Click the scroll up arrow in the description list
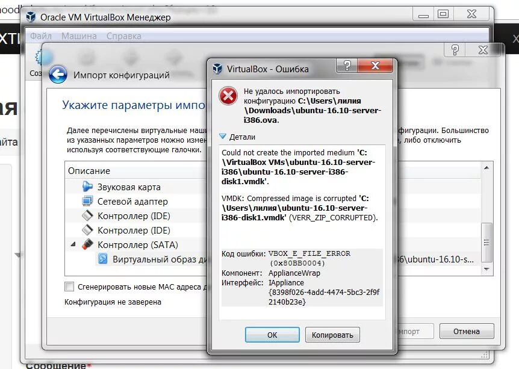 tap(486, 168)
